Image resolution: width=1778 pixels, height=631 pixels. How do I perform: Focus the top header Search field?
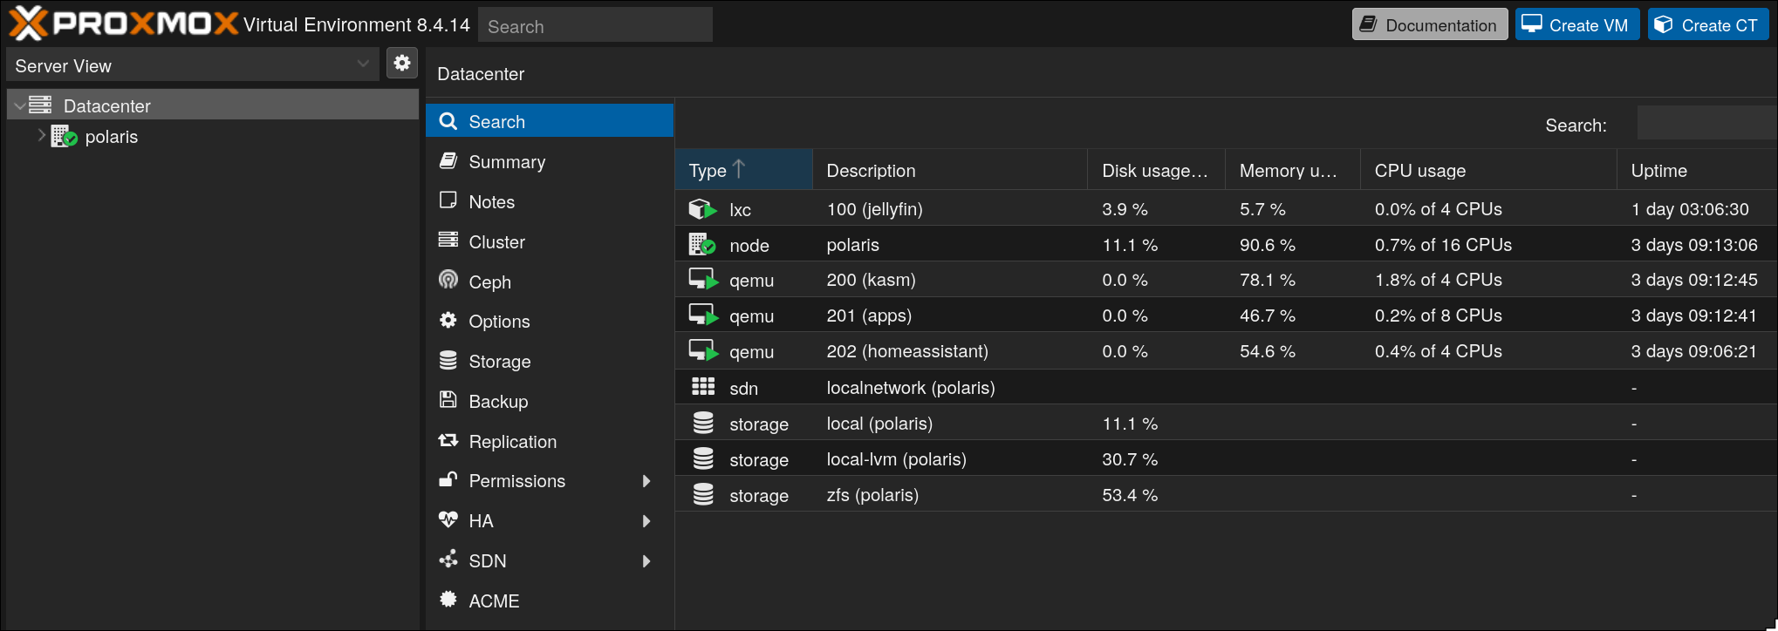(595, 25)
